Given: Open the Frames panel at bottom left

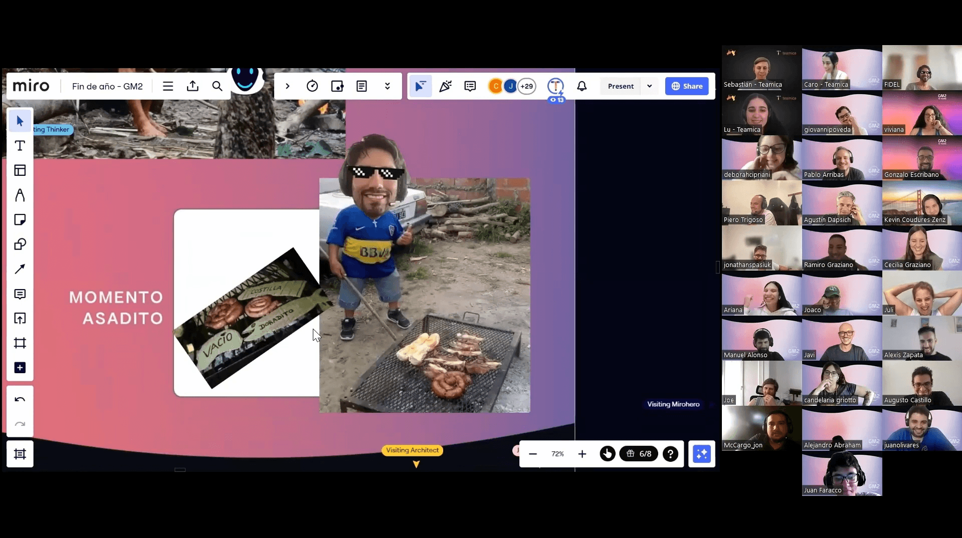Looking at the screenshot, I should 20,454.
